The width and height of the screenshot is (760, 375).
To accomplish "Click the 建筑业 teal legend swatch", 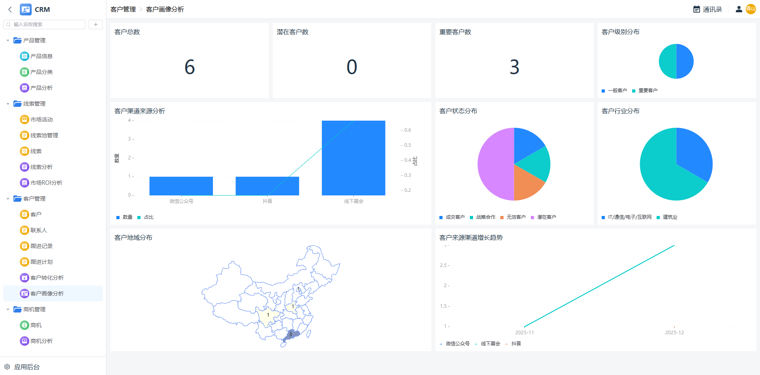I will (658, 218).
